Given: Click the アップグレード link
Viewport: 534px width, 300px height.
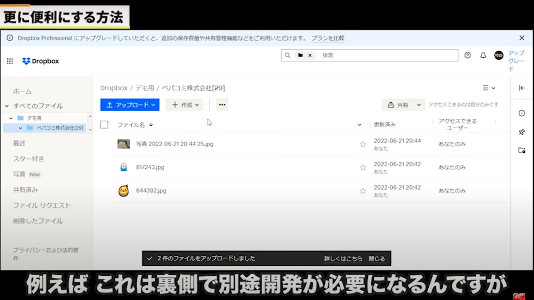Looking at the screenshot, I should click(x=516, y=61).
